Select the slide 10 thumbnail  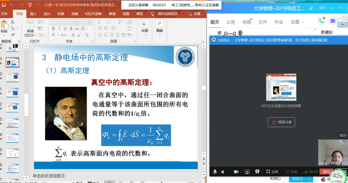coord(12,77)
